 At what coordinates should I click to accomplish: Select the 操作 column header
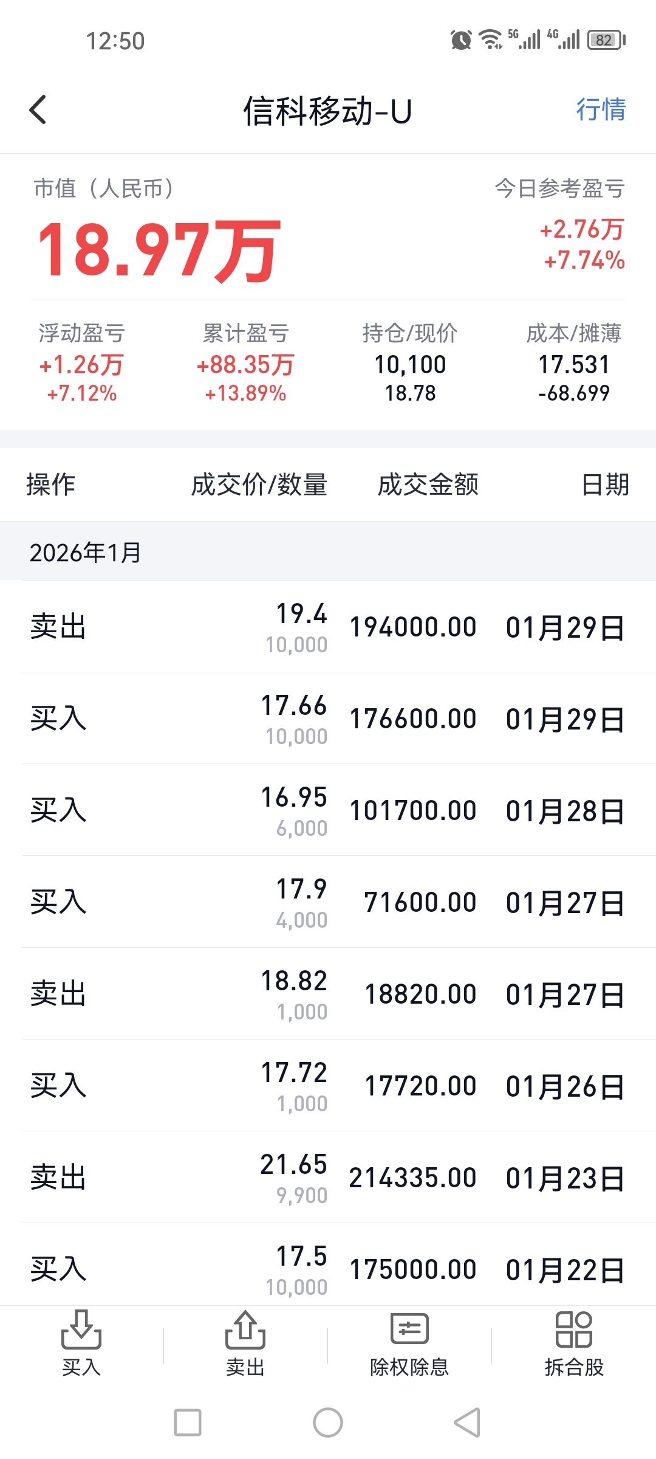[50, 485]
